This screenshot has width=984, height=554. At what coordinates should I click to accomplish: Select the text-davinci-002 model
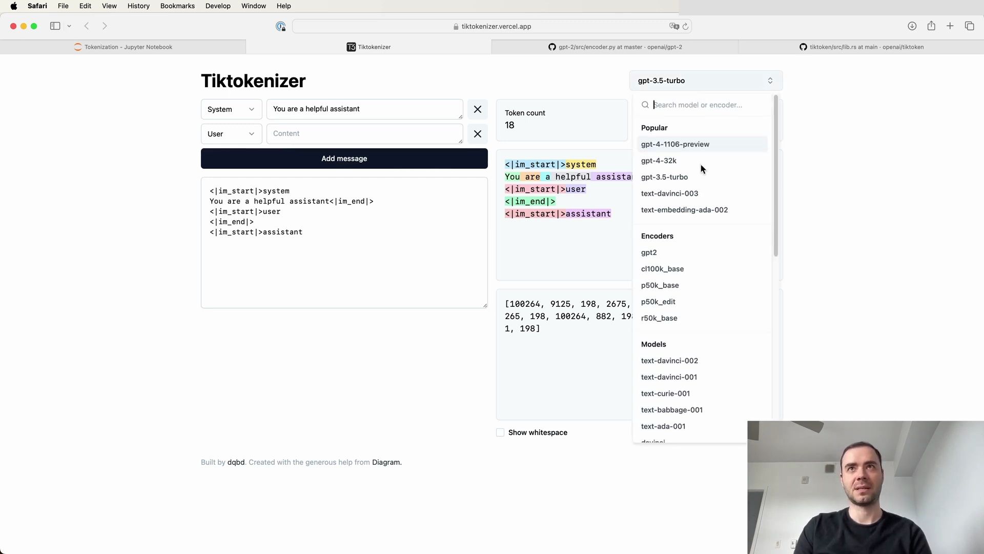[x=702, y=361]
